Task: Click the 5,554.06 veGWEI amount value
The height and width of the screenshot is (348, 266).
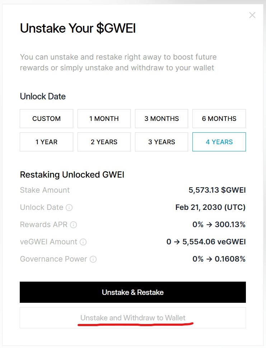Action: coord(214,242)
